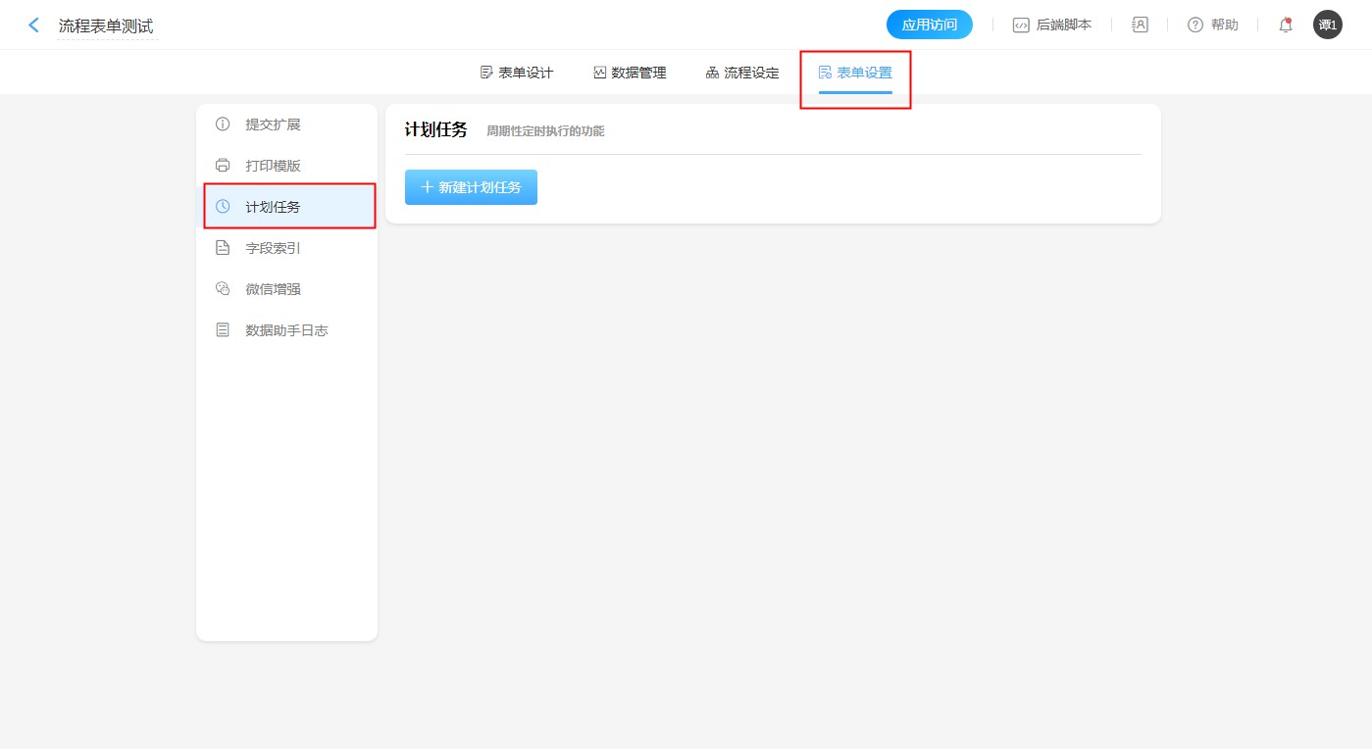1372x749 pixels.
Task: Select the 表单设置 tab
Action: click(855, 73)
